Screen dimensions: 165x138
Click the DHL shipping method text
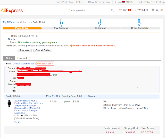pyautogui.click(x=105, y=101)
